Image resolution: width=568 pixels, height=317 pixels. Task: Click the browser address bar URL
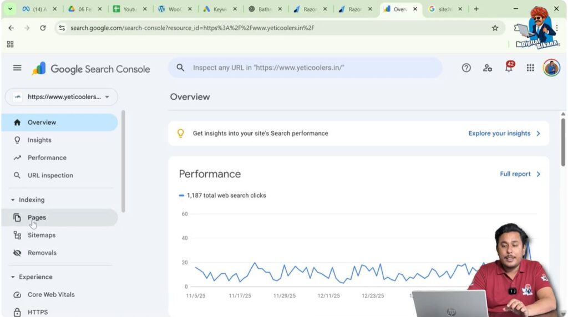tap(192, 28)
